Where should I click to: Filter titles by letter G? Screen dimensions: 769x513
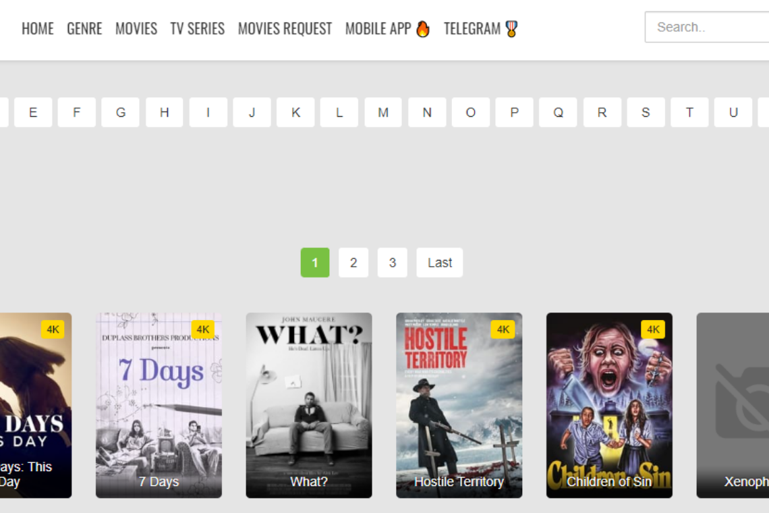tap(121, 113)
